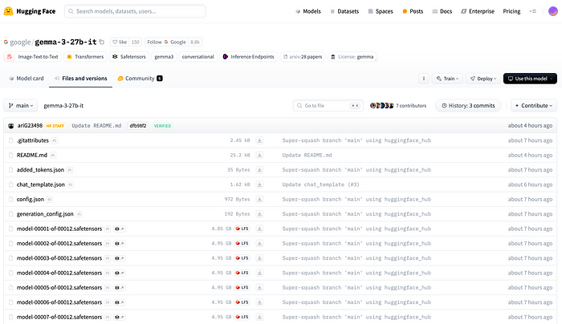The image size is (562, 324).
Task: View History: 3 commits
Action: point(468,106)
